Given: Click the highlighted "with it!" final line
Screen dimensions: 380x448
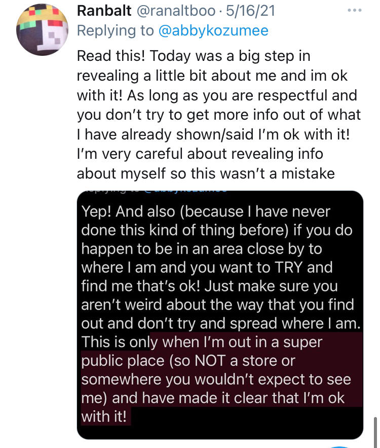Looking at the screenshot, I should pyautogui.click(x=106, y=417).
